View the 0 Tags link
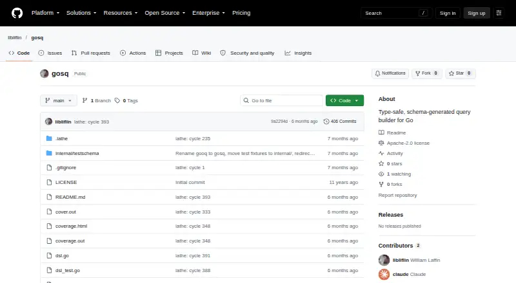This screenshot has width=516, height=283. pyautogui.click(x=126, y=100)
